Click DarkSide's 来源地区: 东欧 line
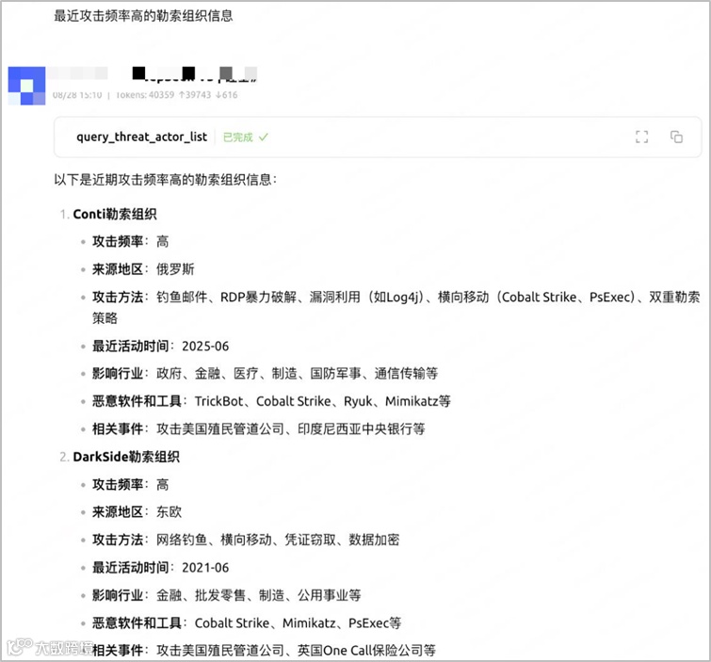Viewport: 711px width, 662px height. pyautogui.click(x=137, y=512)
